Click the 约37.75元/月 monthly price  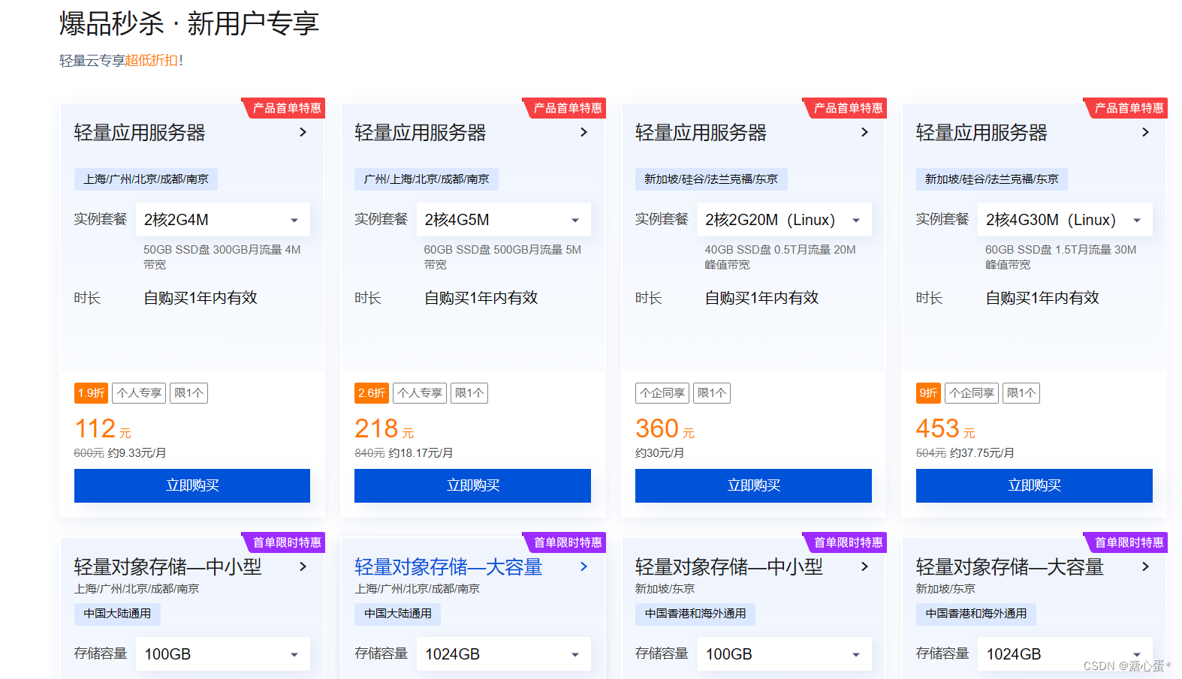982,453
